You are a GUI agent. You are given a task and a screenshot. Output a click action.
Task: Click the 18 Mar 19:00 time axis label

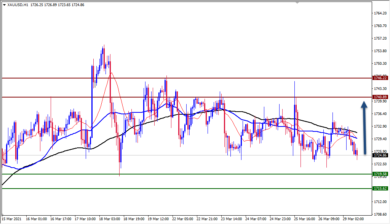(x=134, y=219)
